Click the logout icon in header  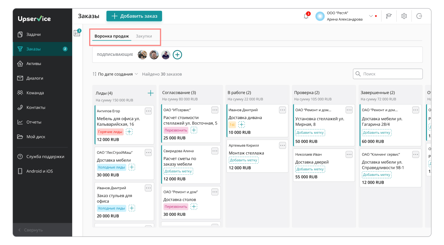(x=419, y=16)
